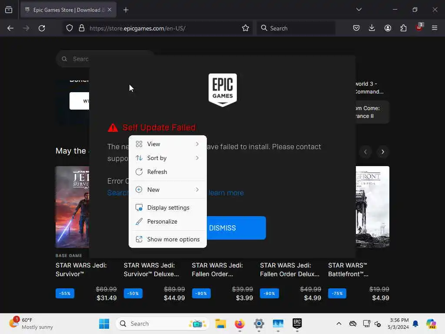Screen dimensions: 445x334
Task: Expand the list all tabs chevron
Action: click(359, 10)
